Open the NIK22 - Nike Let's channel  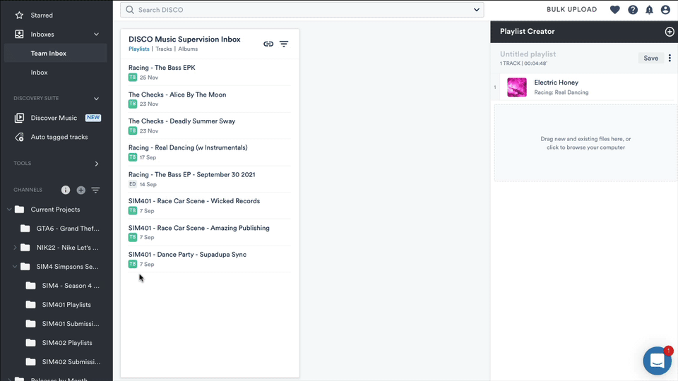click(68, 248)
